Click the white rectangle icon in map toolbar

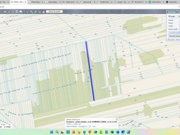click(x=21, y=12)
